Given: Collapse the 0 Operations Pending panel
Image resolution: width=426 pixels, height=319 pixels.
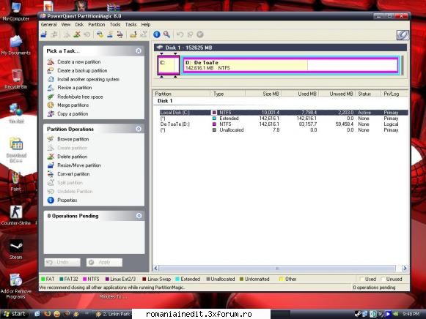Looking at the screenshot, I should click(x=139, y=216).
